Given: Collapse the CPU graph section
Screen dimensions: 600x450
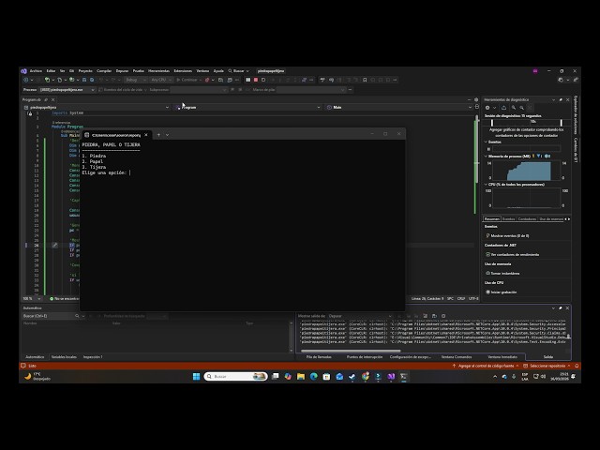Looking at the screenshot, I should 486,185.
